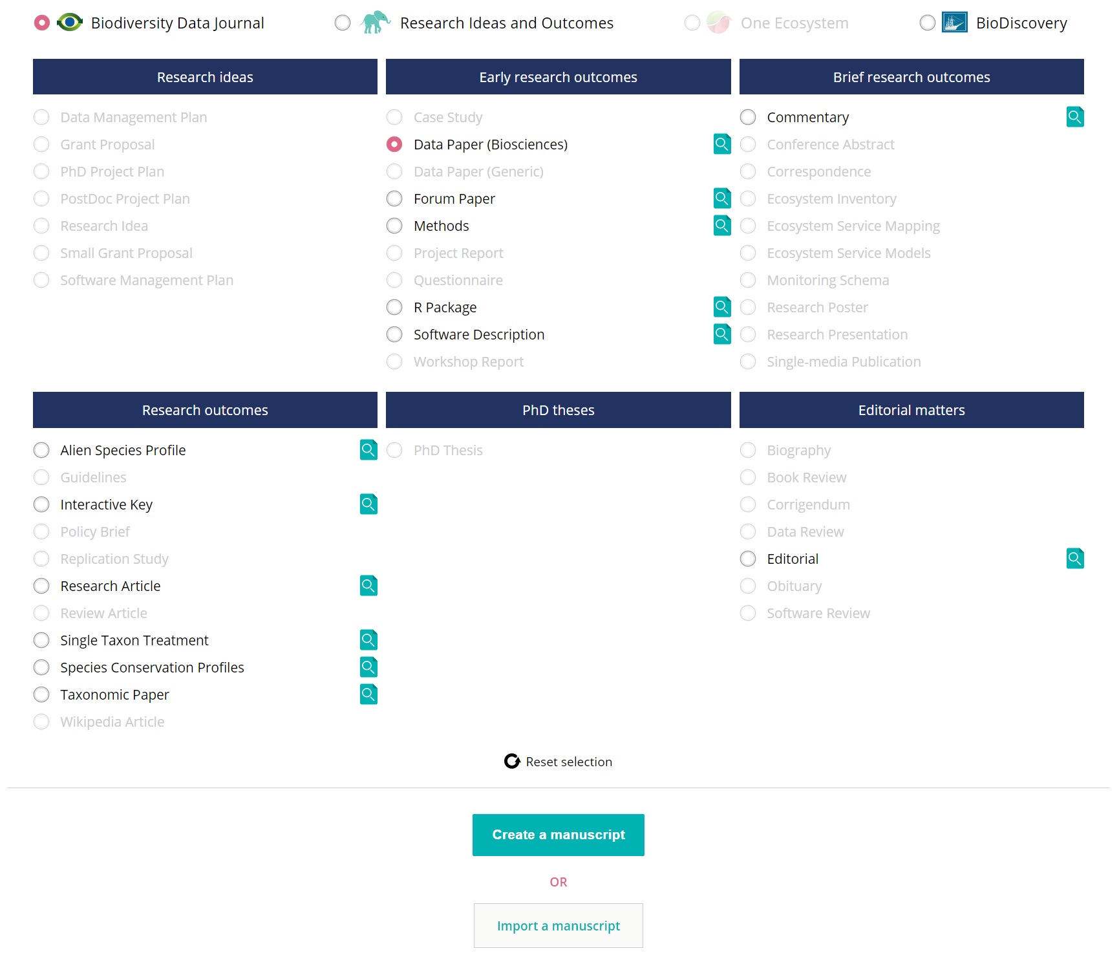Choose the Research Article radio option
Screen dimensions: 1119x955
(41, 586)
